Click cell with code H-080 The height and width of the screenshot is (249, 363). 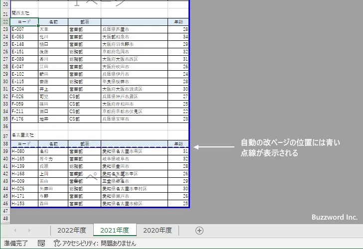pos(24,151)
